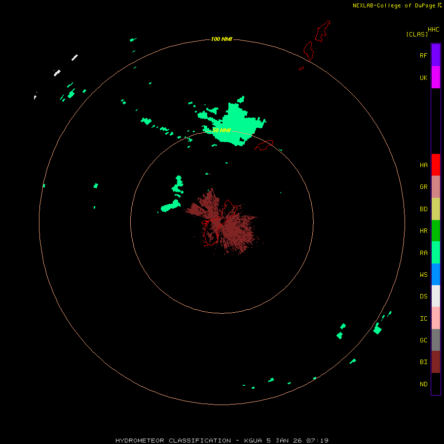Viewport: 444px width, 444px height.
Task: Click the RA light green legend swatch
Action: point(436,253)
